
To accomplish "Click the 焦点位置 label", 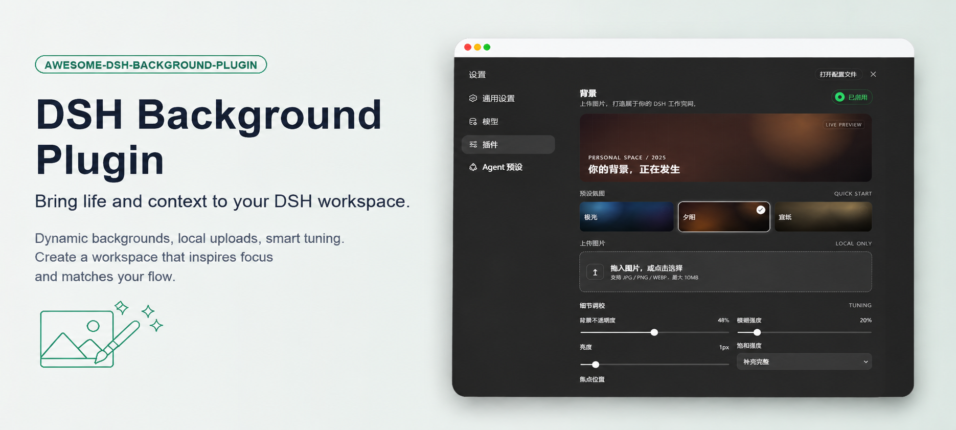I will [592, 379].
